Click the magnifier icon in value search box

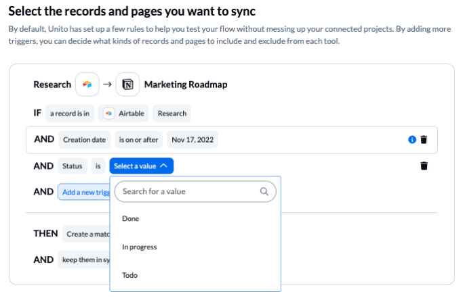264,192
